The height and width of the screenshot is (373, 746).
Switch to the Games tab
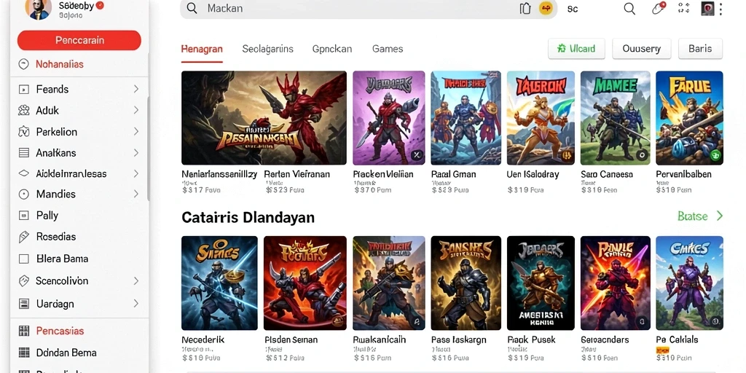[x=388, y=49]
